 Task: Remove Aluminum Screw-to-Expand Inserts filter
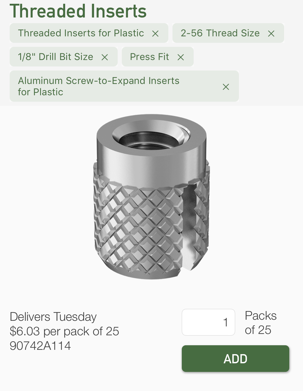226,87
